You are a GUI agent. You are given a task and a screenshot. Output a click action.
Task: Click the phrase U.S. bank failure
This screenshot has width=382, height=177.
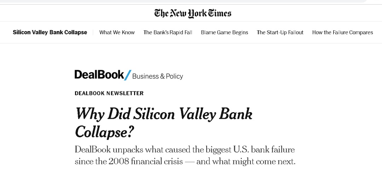(x=264, y=149)
